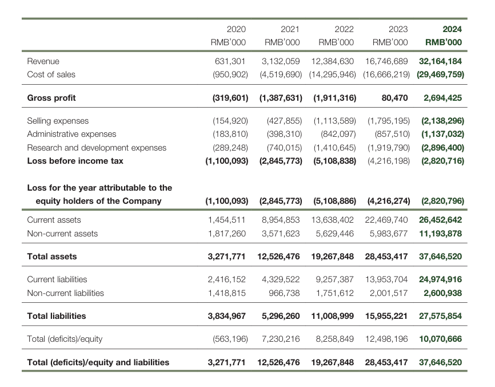The height and width of the screenshot is (387, 495).
Task: Click Administrative expenses 2024 value (1,137,032)
Action: [x=442, y=134]
